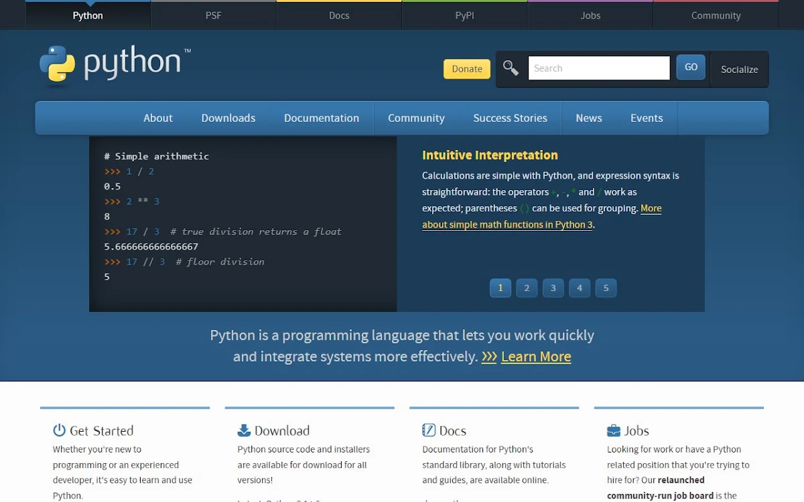The image size is (804, 502).
Task: Select the Community top tab
Action: point(716,15)
